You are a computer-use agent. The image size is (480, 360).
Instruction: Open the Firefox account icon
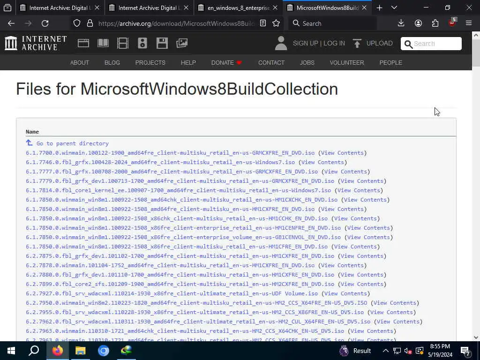[x=418, y=23]
